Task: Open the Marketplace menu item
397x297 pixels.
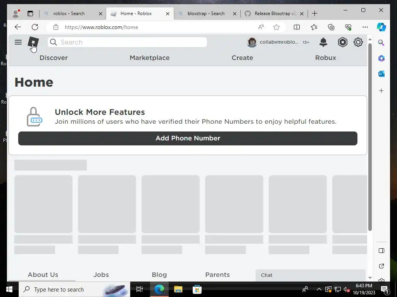Action: click(x=150, y=58)
